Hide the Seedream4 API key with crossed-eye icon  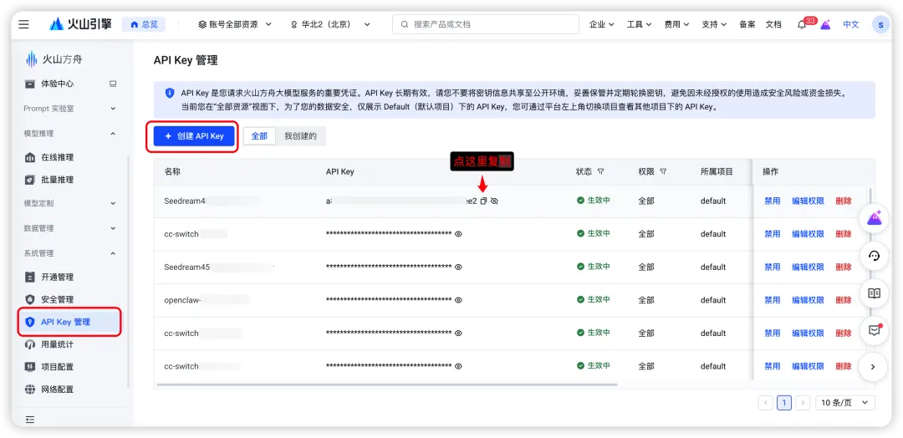(494, 201)
